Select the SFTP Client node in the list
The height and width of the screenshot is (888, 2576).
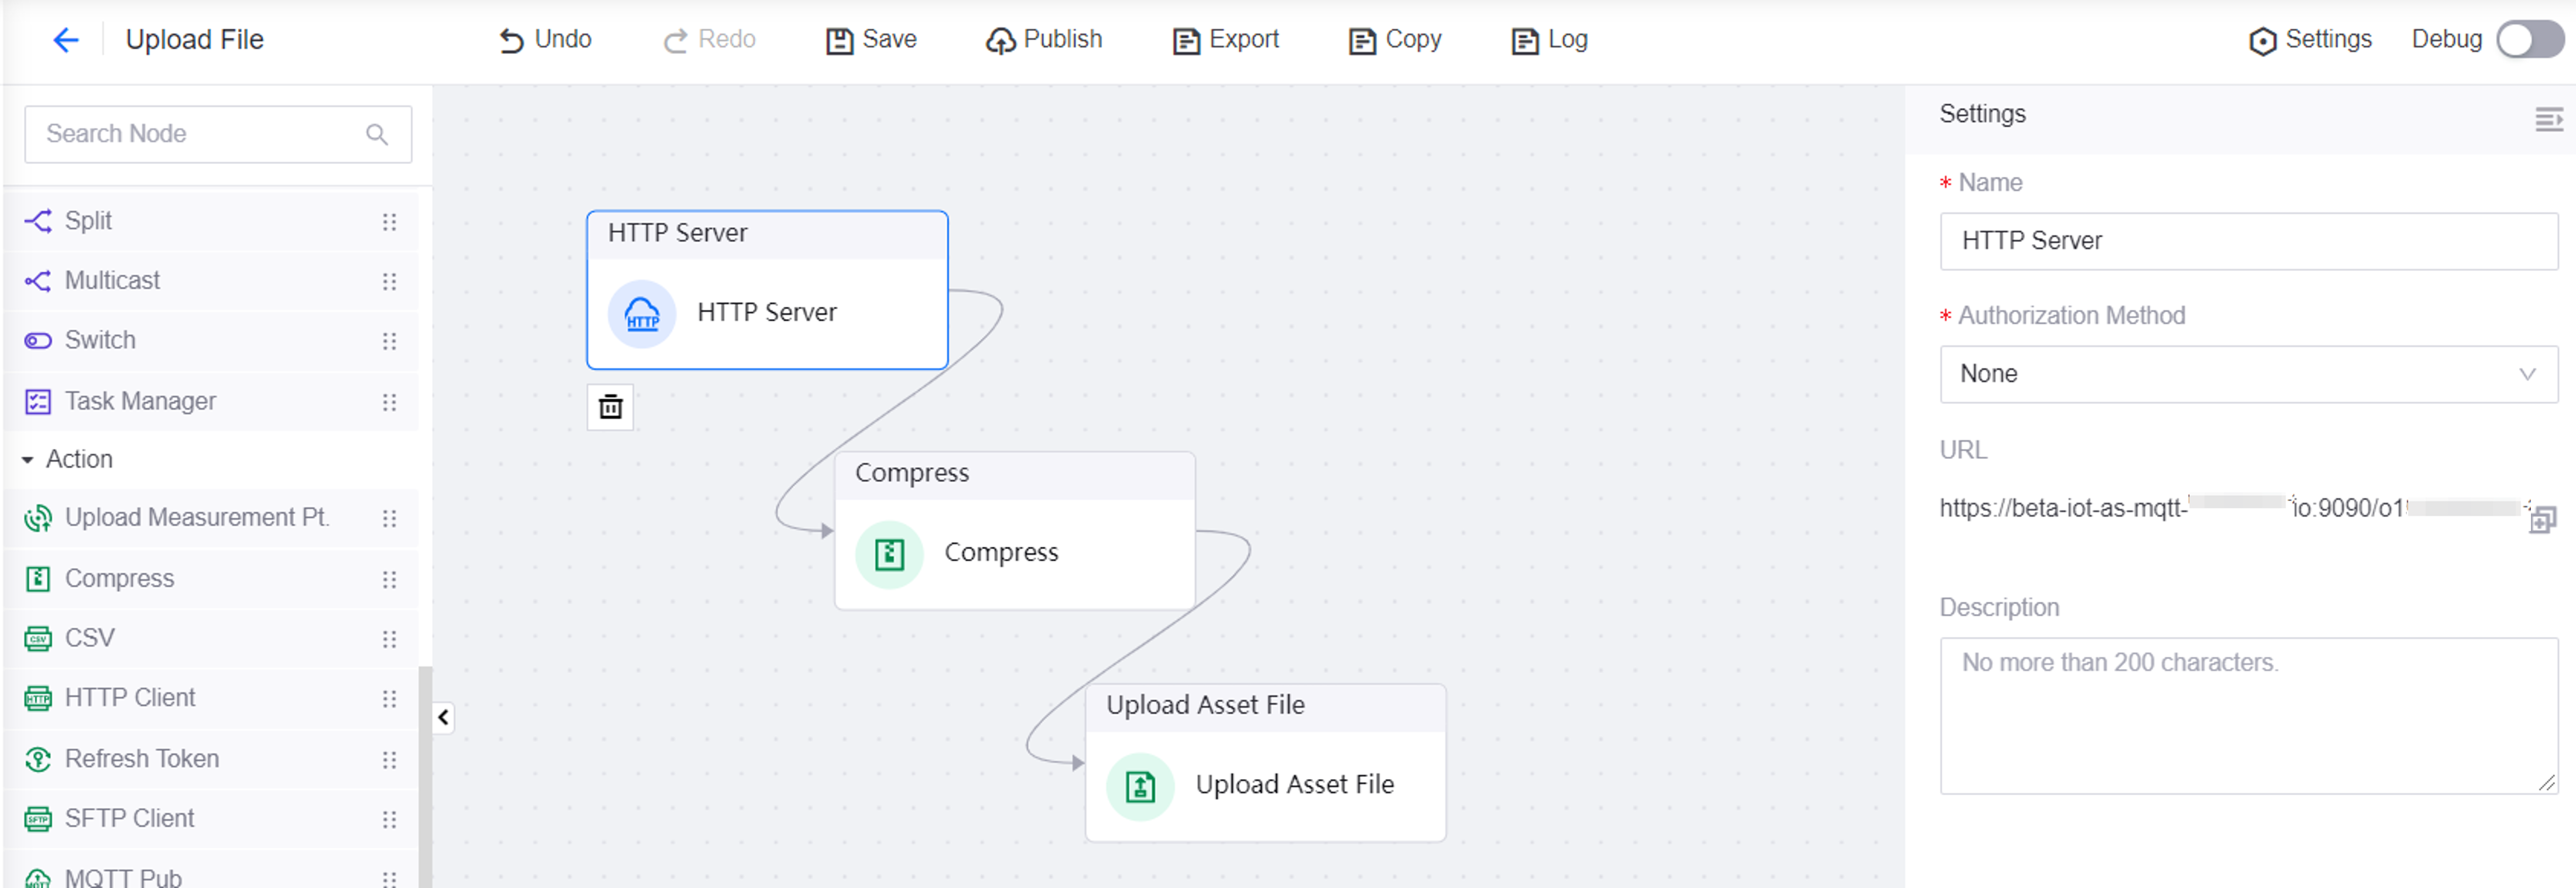point(130,818)
